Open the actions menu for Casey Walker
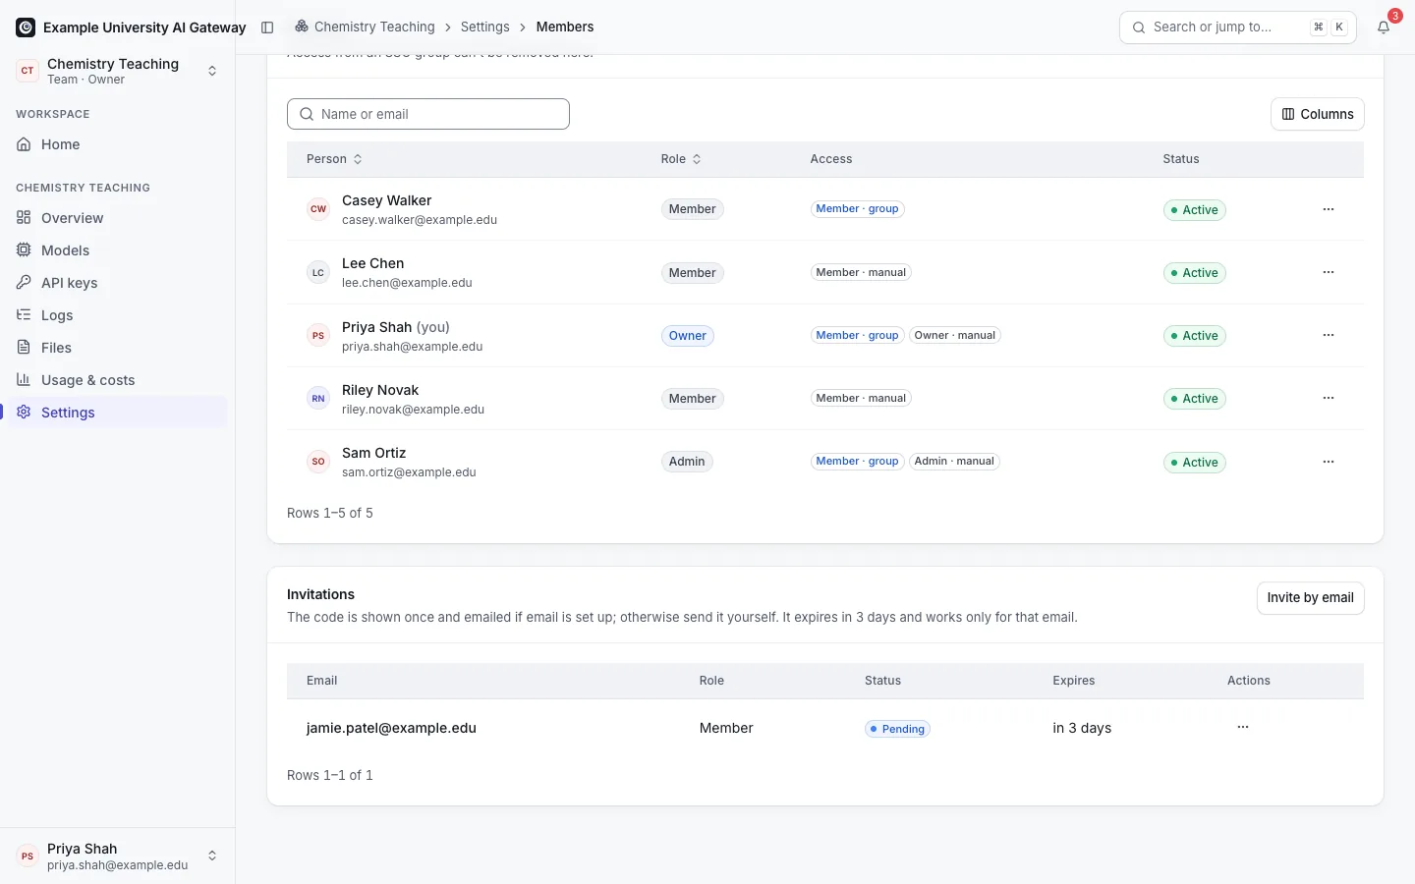This screenshot has width=1415, height=884. [x=1329, y=209]
